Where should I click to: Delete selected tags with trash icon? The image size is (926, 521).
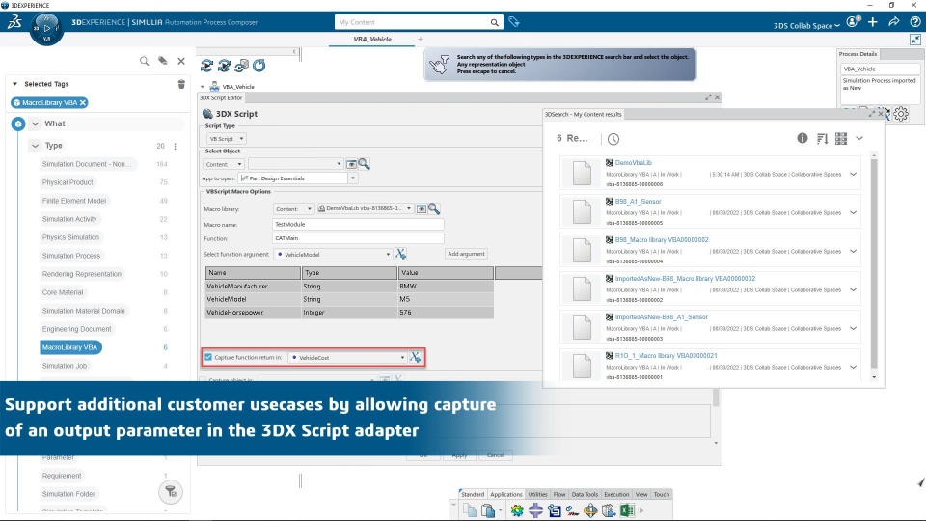[181, 84]
